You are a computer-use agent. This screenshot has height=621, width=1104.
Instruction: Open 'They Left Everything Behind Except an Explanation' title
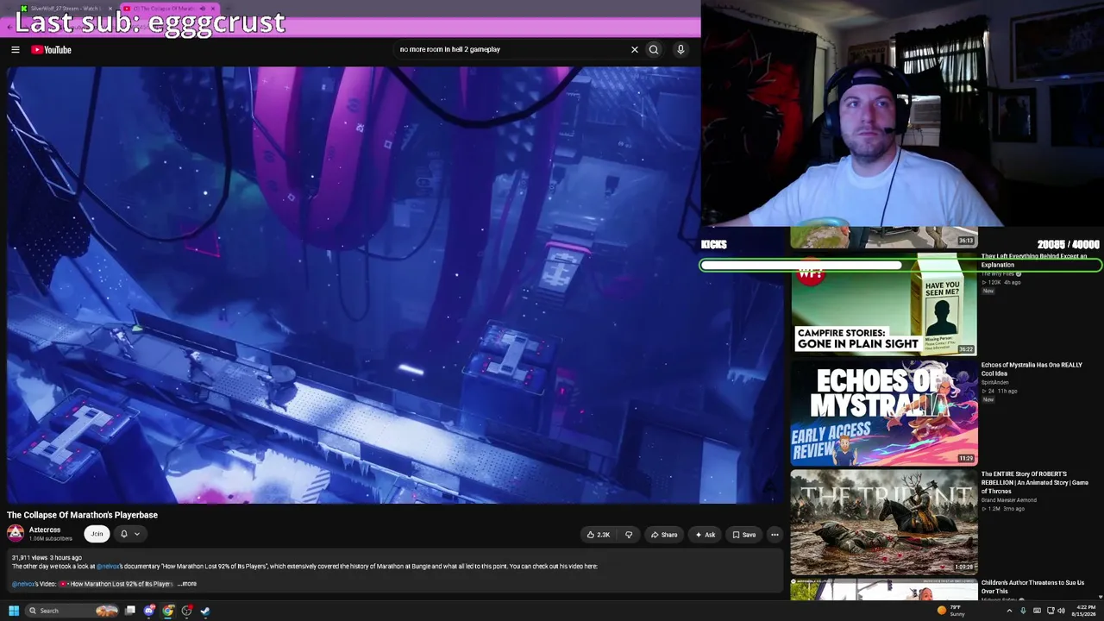(1034, 260)
